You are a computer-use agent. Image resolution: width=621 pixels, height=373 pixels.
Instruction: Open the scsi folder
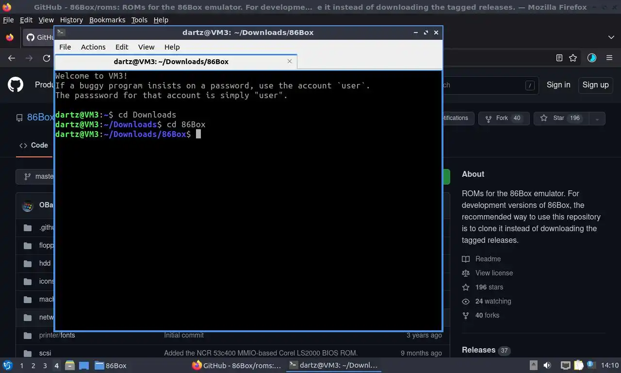click(45, 353)
